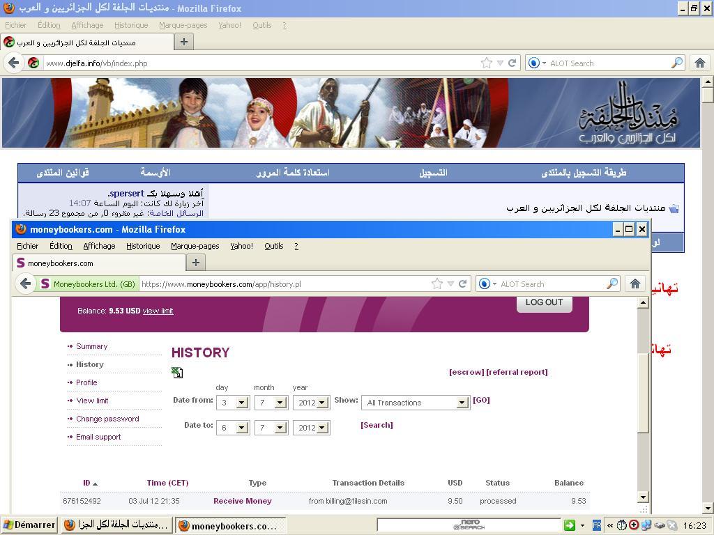Click ALOT Search field in djelfa window
The width and height of the screenshot is (714, 535).
609,63
